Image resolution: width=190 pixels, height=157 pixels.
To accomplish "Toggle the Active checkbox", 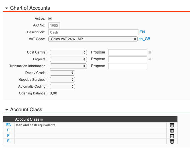I will click(x=50, y=18).
